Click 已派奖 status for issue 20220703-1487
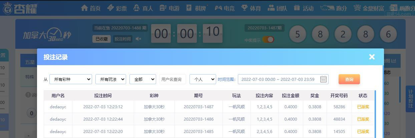 tap(363, 107)
